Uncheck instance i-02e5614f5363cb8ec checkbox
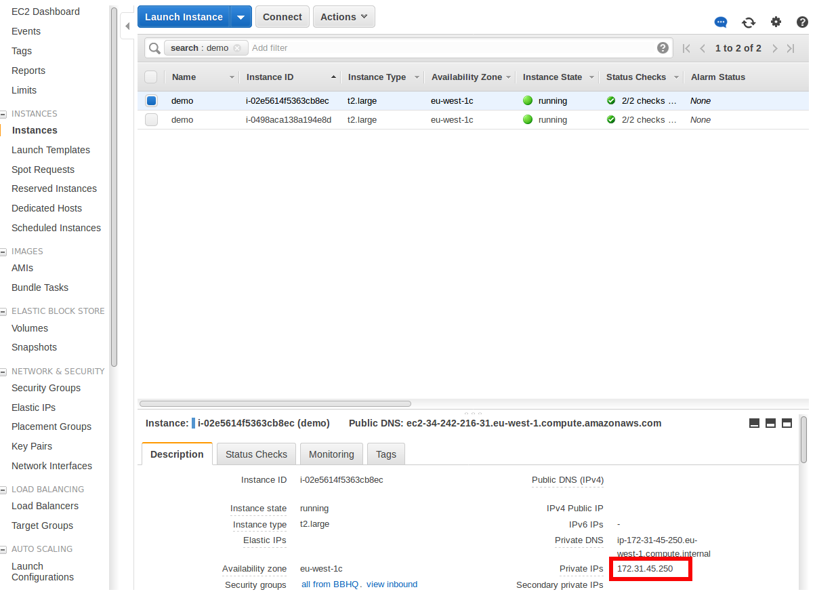 click(x=151, y=101)
